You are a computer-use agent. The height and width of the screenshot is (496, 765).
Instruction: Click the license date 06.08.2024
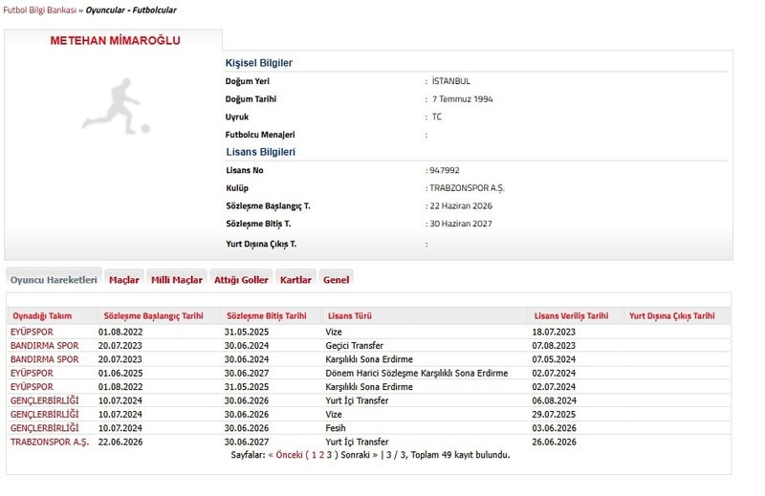click(555, 400)
